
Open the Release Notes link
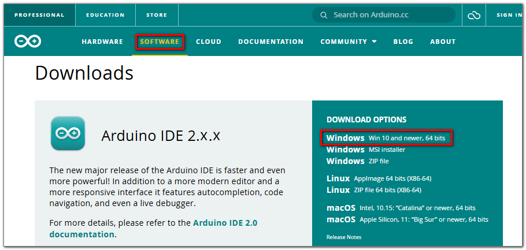(x=344, y=237)
